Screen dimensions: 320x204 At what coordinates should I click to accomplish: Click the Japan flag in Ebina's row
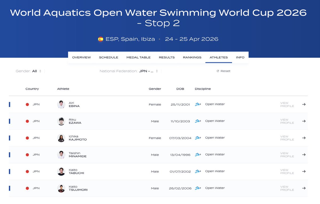click(27, 105)
